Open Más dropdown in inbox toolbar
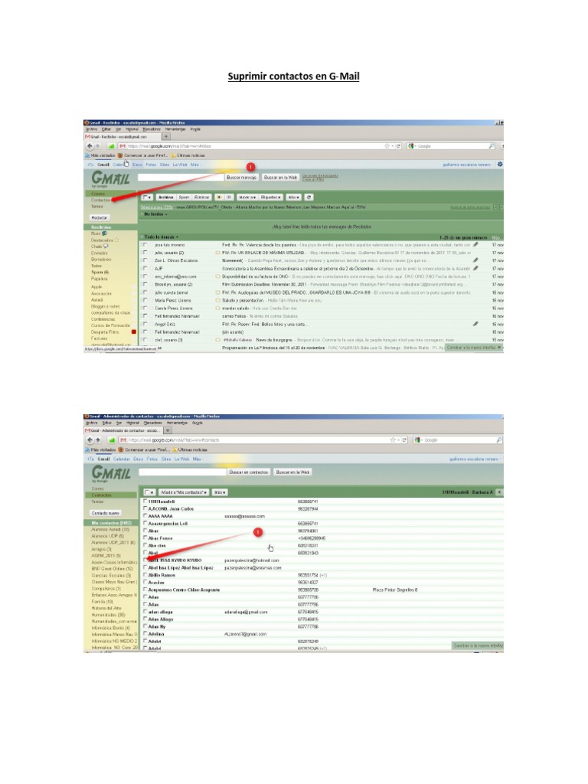The image size is (588, 784). click(294, 197)
